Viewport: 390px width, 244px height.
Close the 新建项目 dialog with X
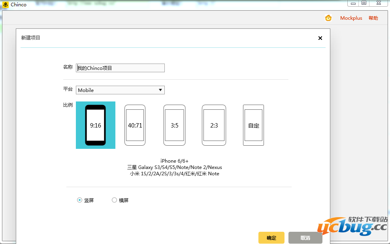(320, 38)
